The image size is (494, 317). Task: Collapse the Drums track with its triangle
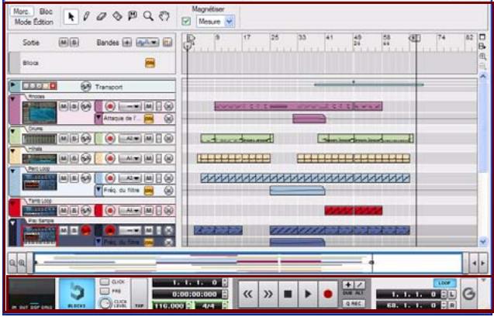13,131
